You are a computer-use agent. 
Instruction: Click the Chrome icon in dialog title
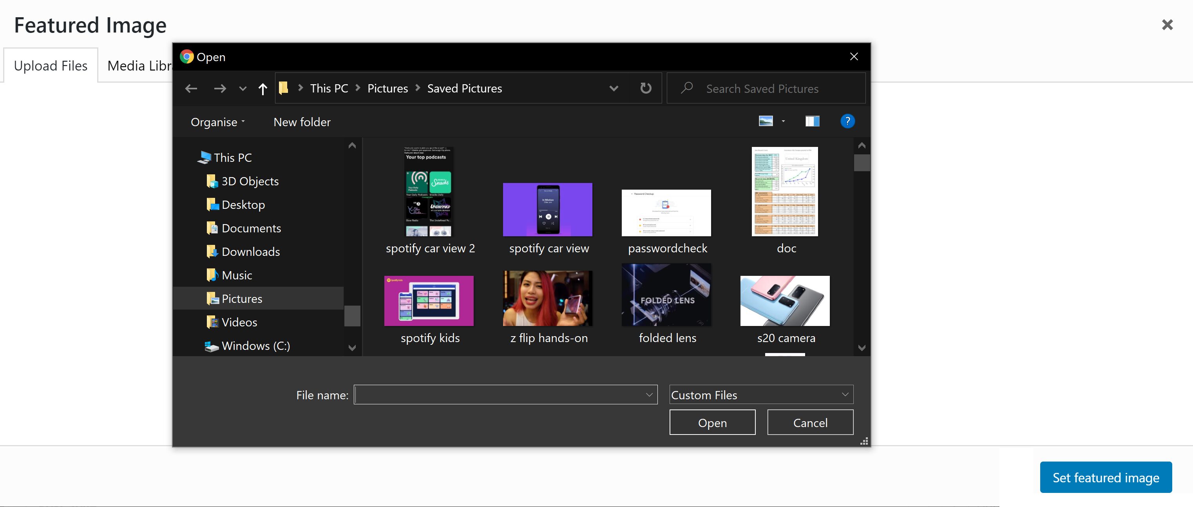(186, 56)
